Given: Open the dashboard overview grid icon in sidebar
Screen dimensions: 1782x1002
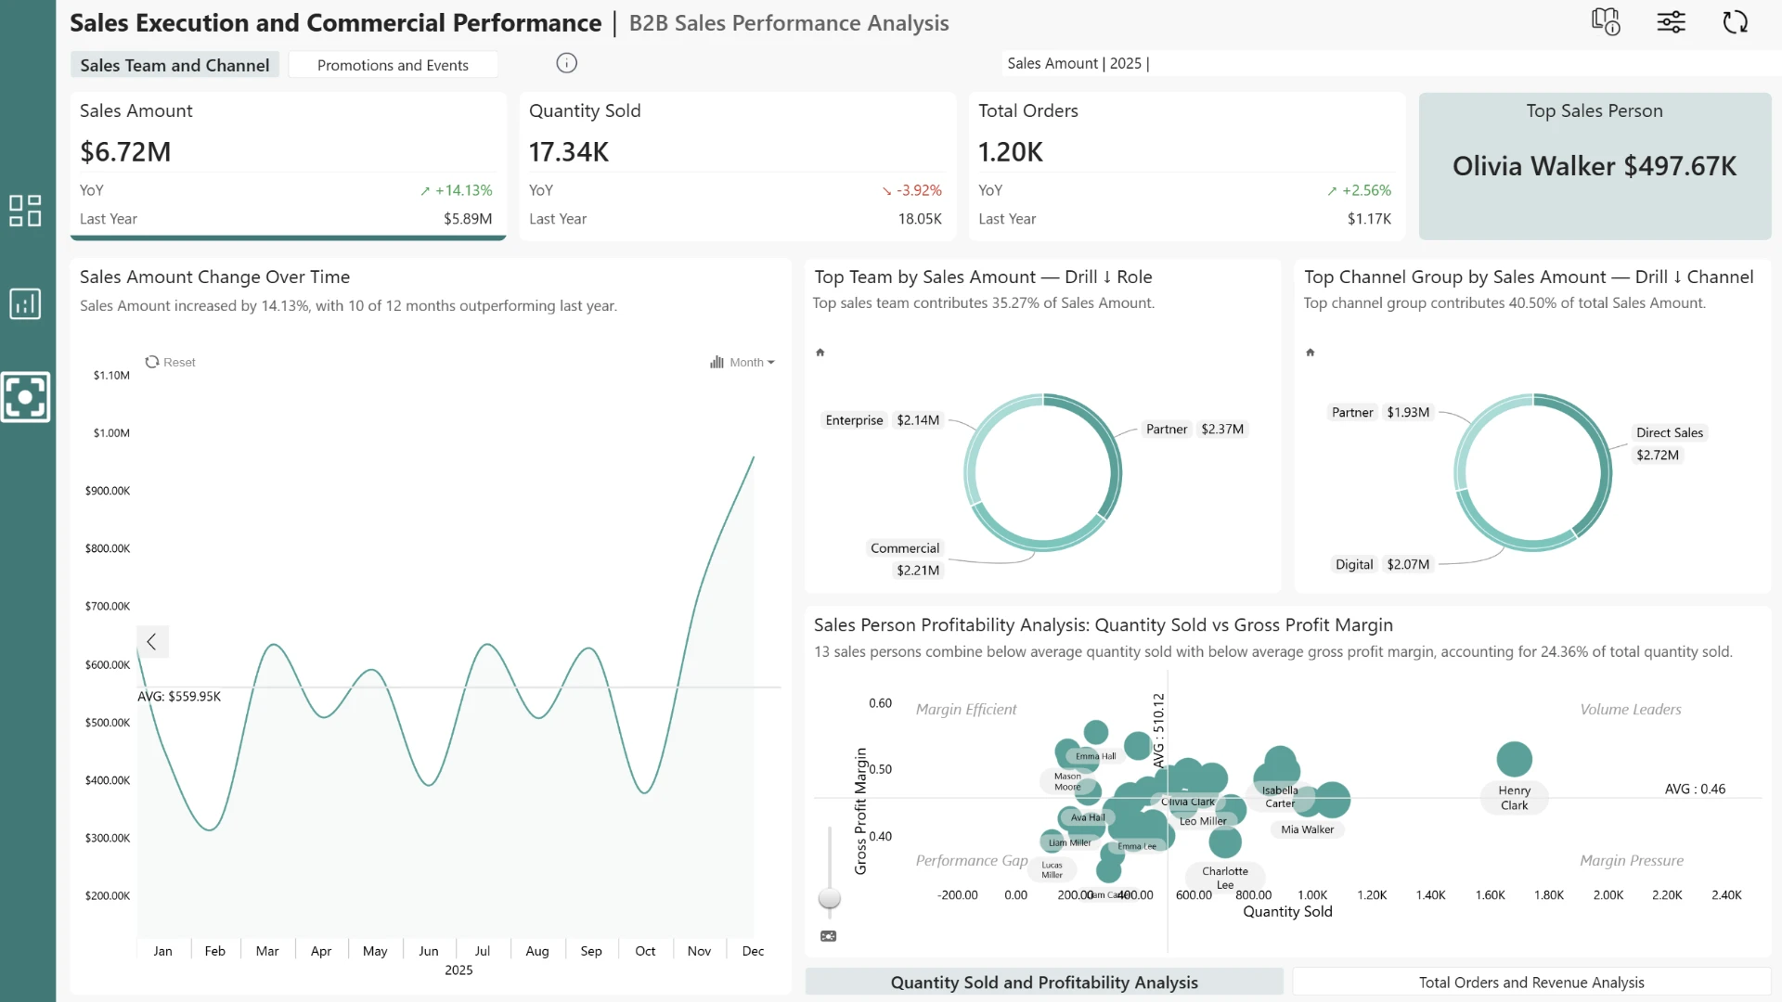Looking at the screenshot, I should (x=25, y=211).
